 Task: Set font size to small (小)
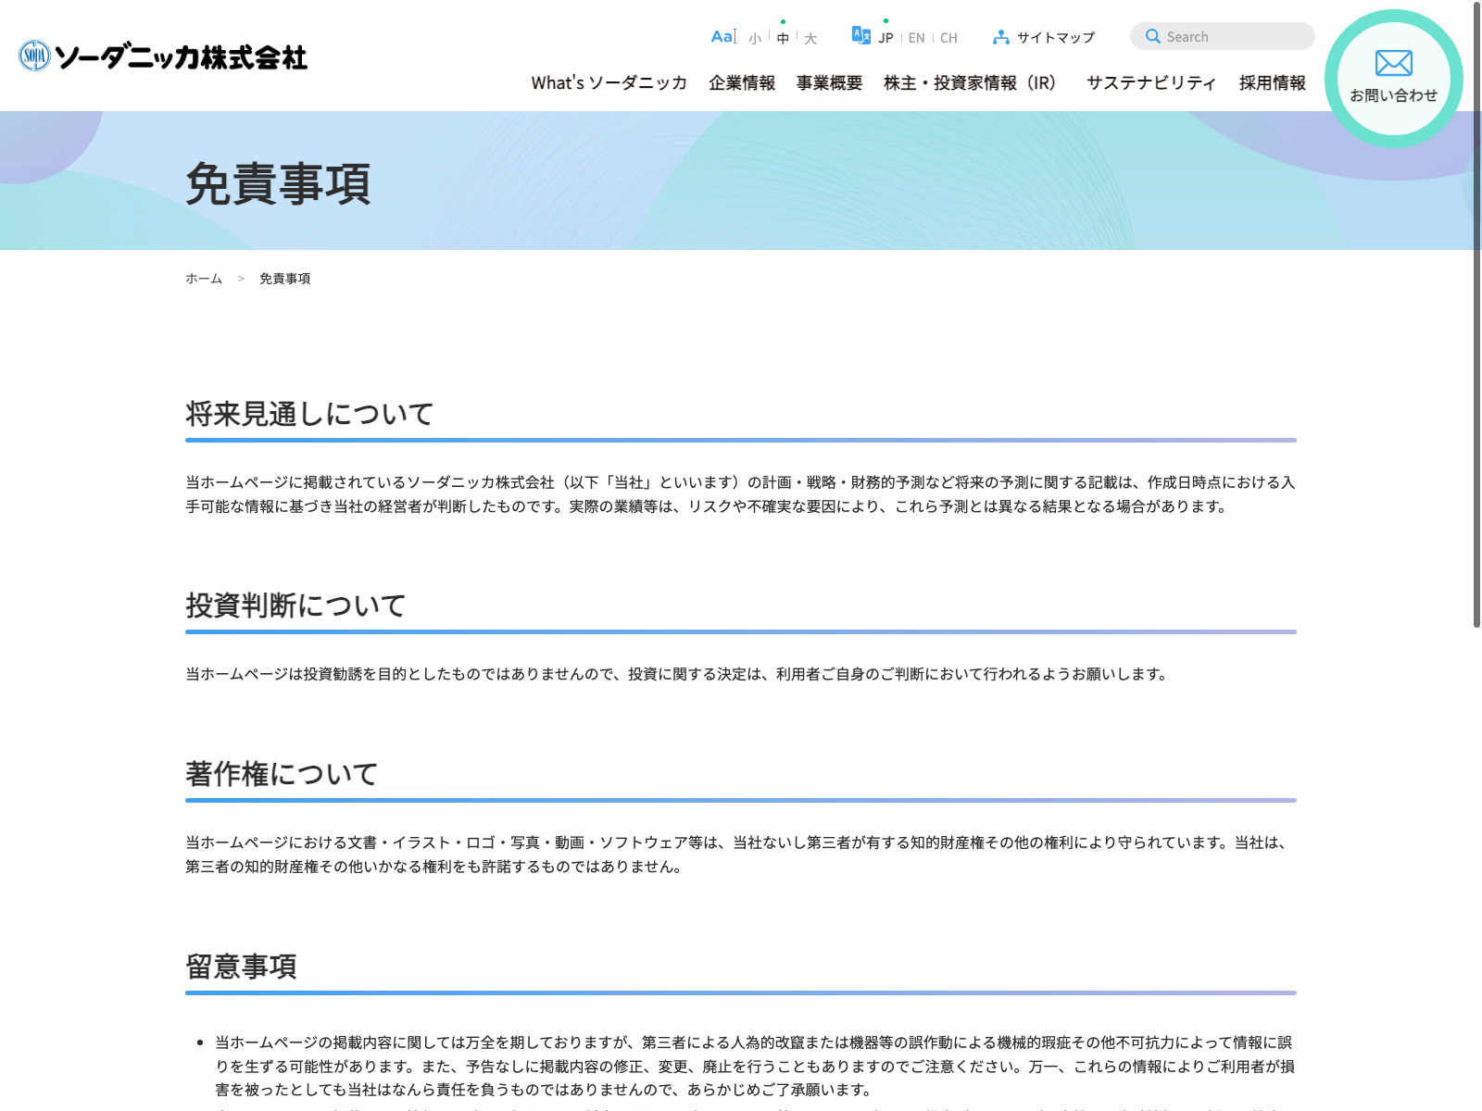point(755,38)
